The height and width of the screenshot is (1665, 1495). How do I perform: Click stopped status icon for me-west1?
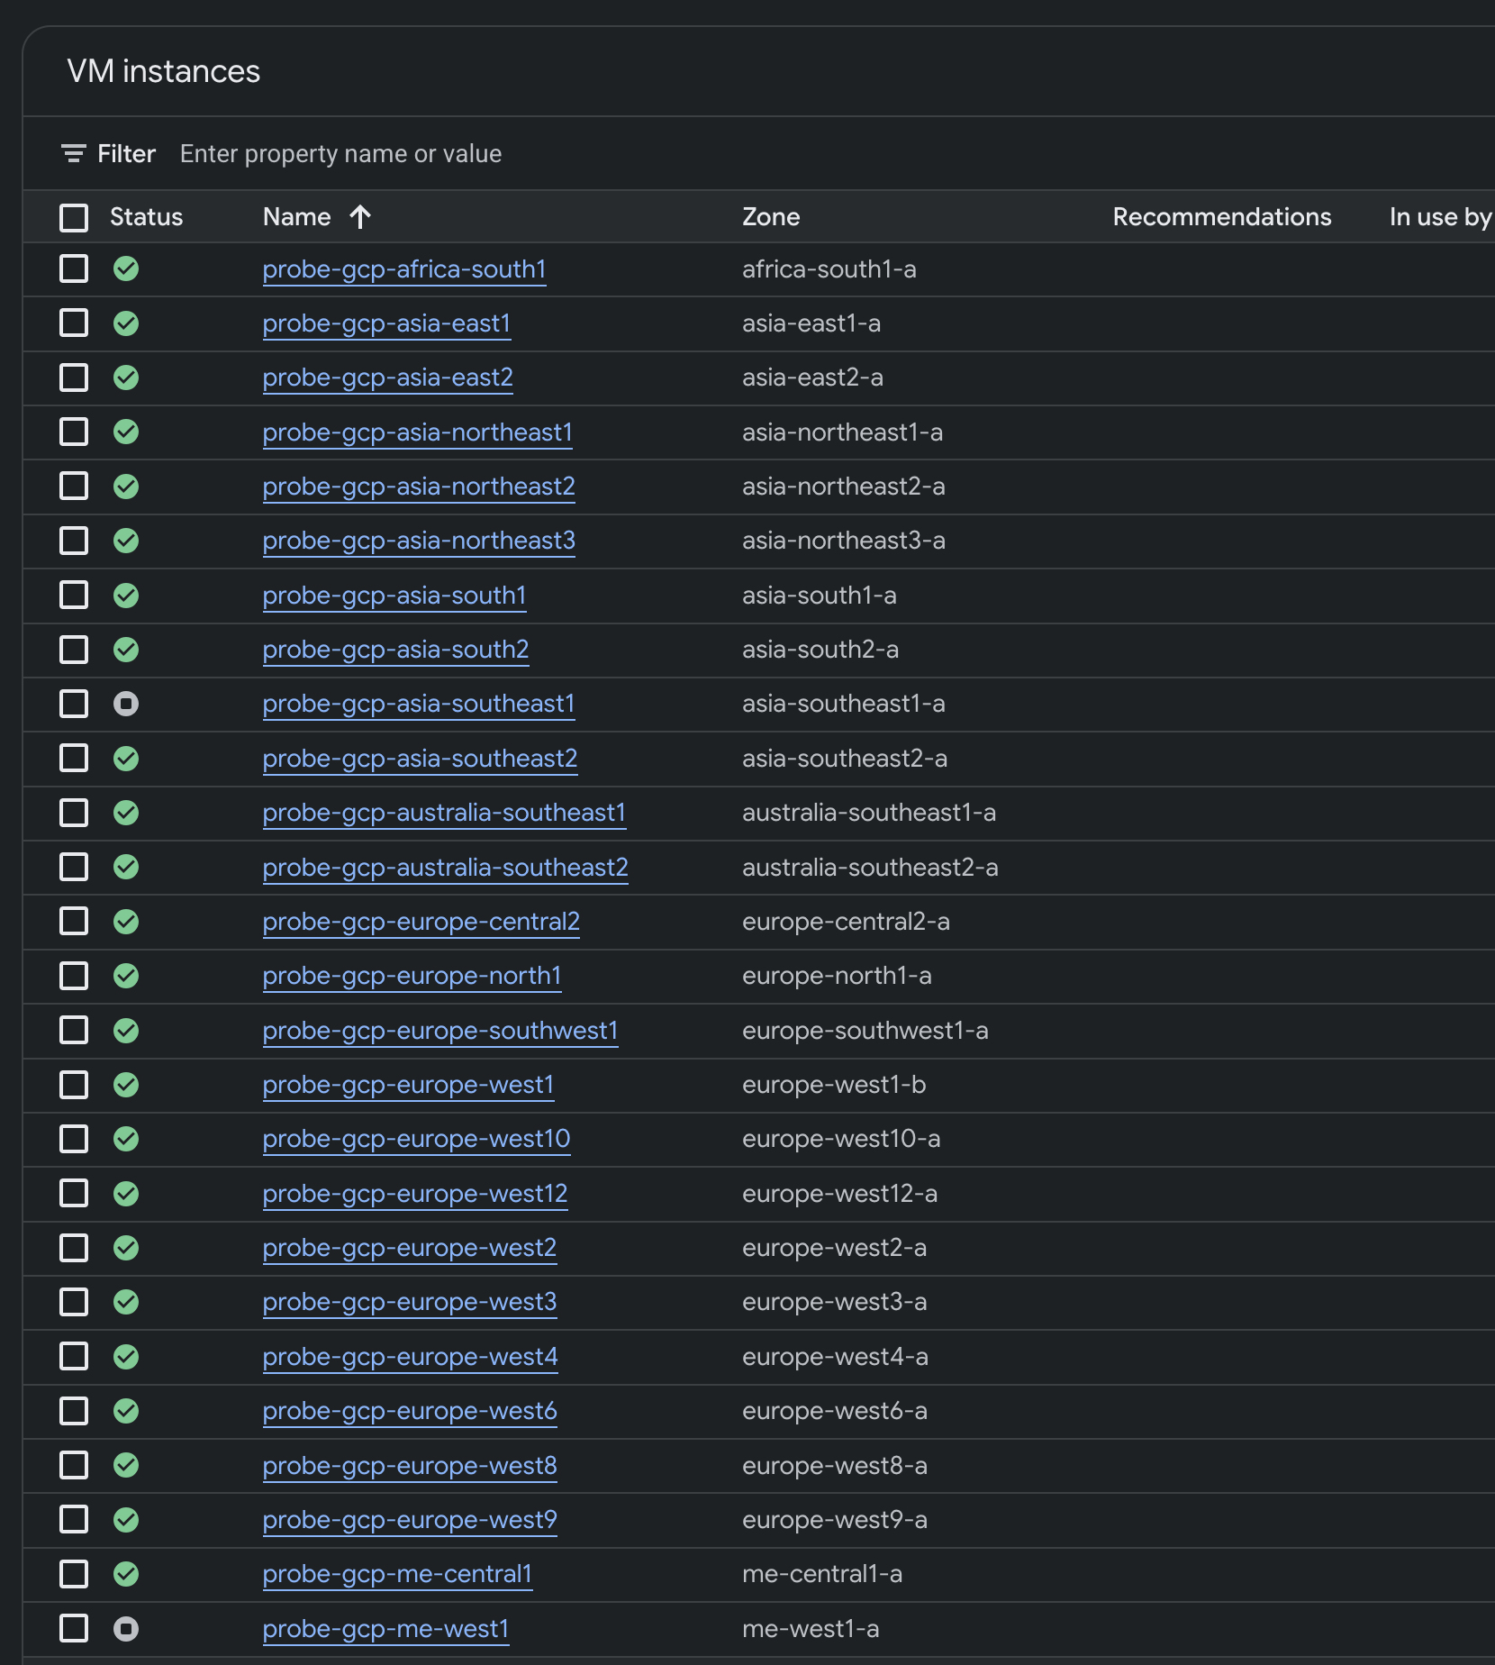point(126,1628)
